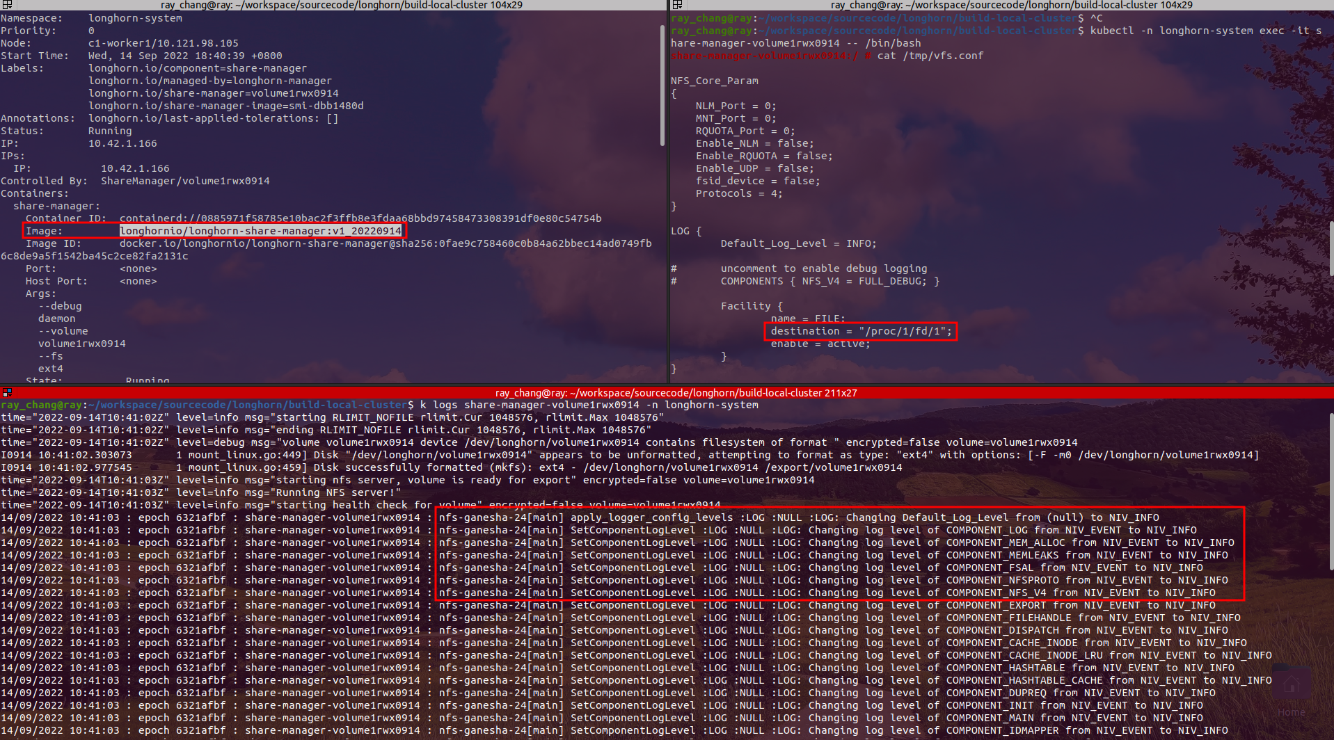The image size is (1334, 740).
Task: Click 'COMPONENT_HASHTABLE_CACHE' in the logs
Action: click(x=1024, y=680)
